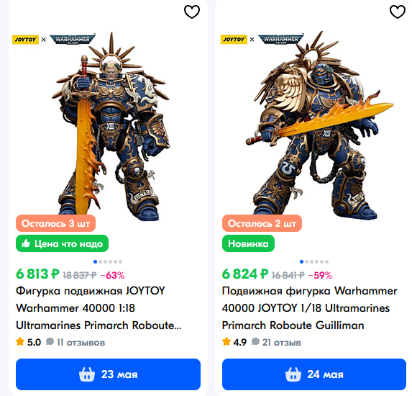Open the 21 отзыв reviews link
Image resolution: width=412 pixels, height=396 pixels.
tap(276, 342)
